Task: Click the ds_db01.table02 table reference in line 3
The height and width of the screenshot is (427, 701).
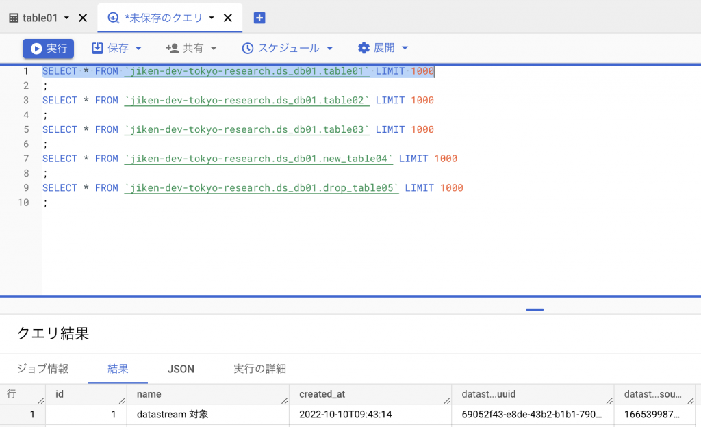Action: (246, 100)
